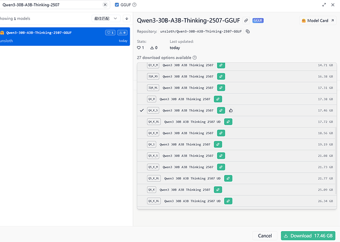Select Qwen3-30B-A3B-Thinking-2507-GGUF result in list

[65, 36]
